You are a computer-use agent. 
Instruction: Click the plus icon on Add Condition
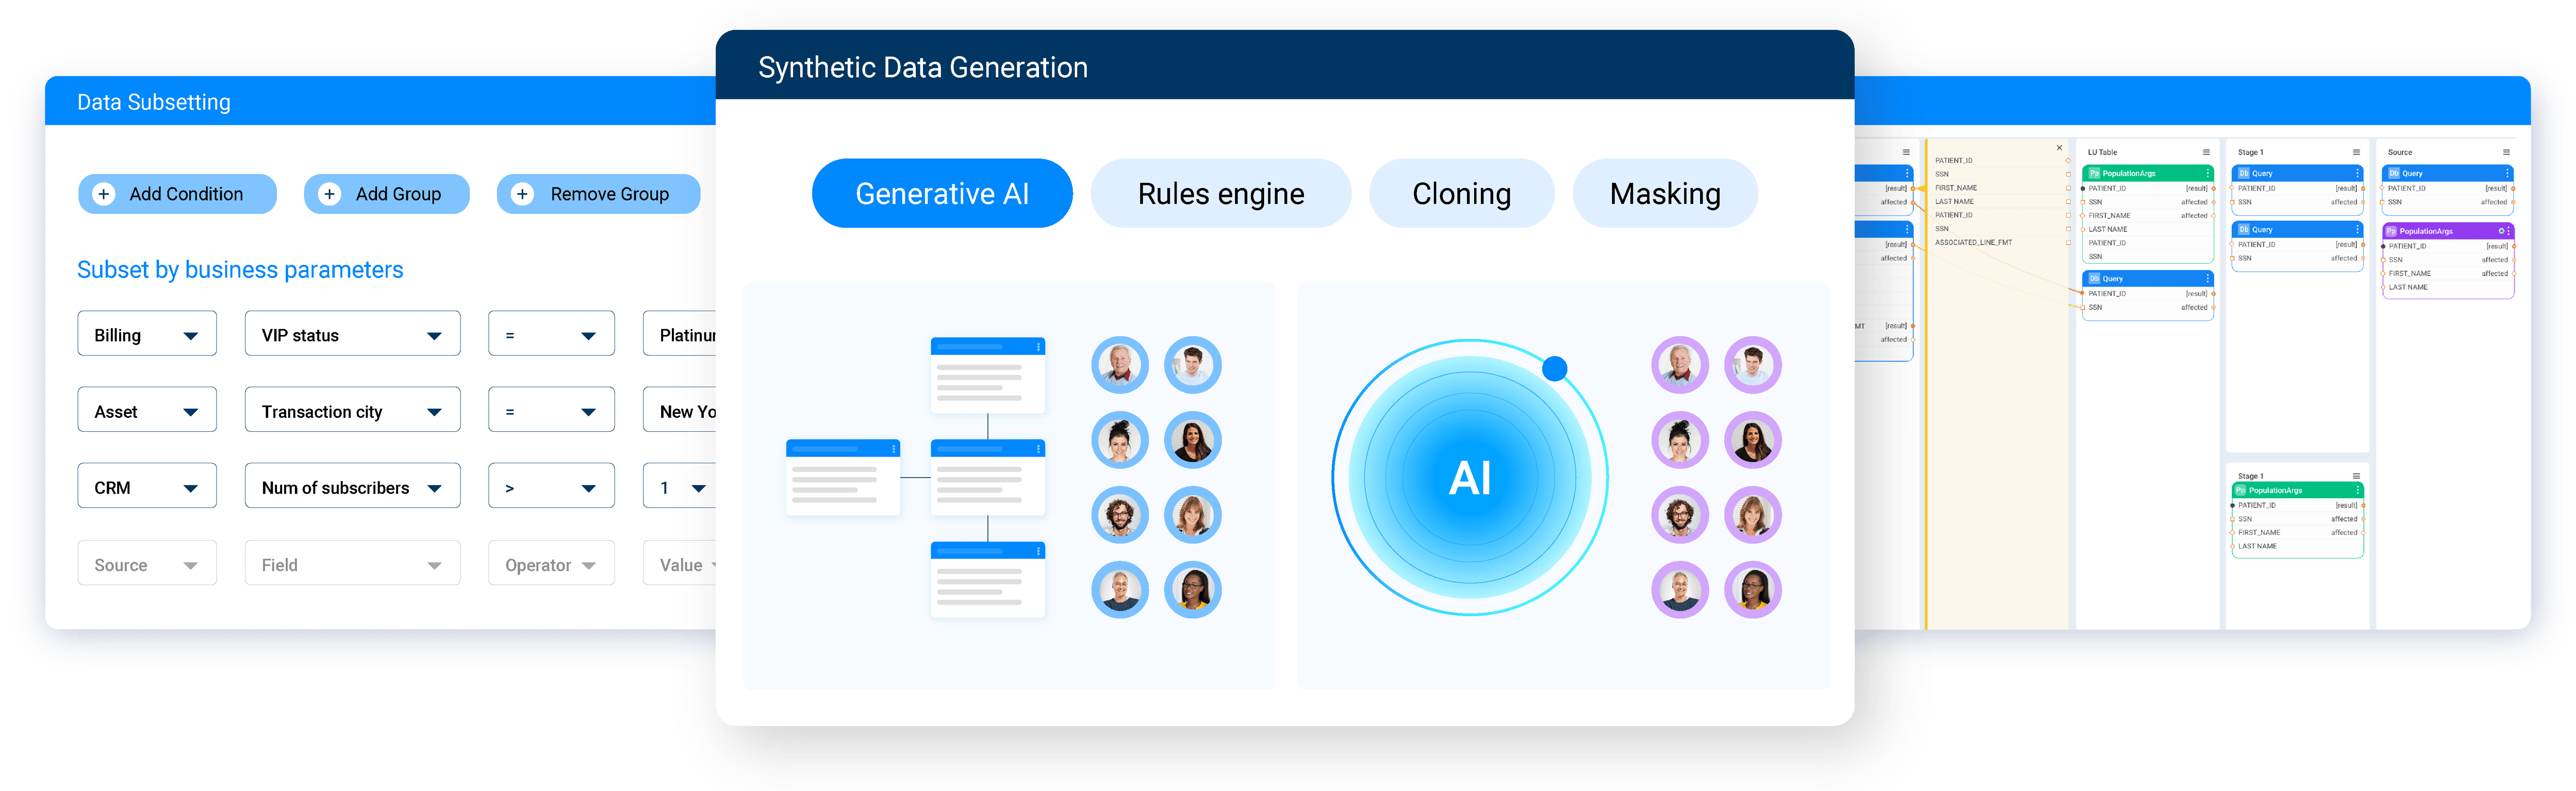[x=104, y=193]
